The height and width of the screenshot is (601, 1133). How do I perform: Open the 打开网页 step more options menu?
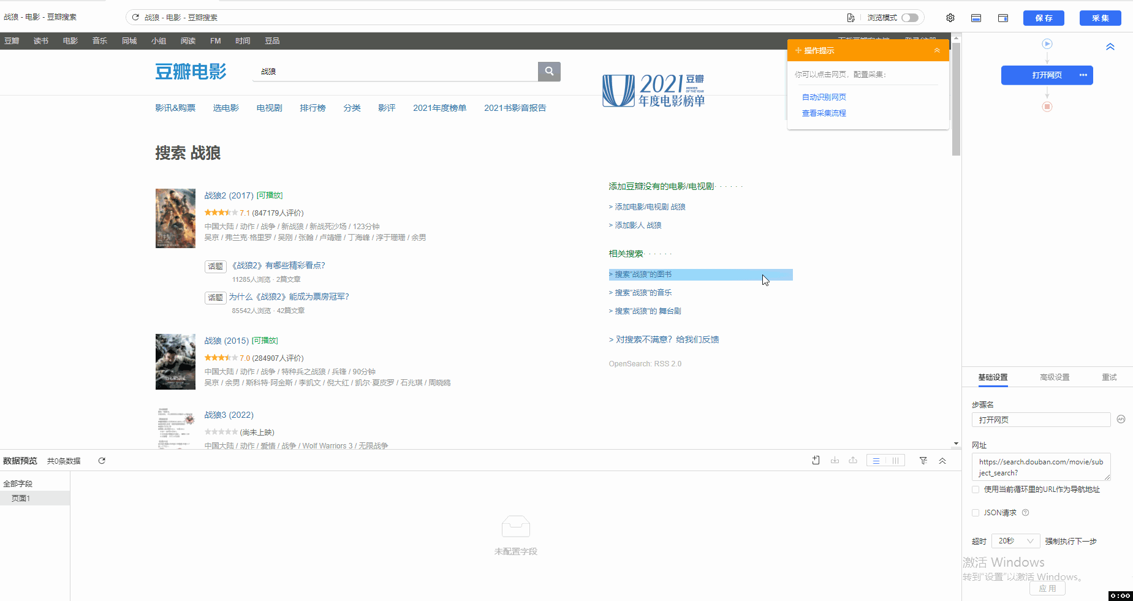1083,75
